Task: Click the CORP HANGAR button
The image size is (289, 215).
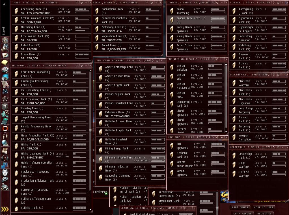Action: click(242, 214)
